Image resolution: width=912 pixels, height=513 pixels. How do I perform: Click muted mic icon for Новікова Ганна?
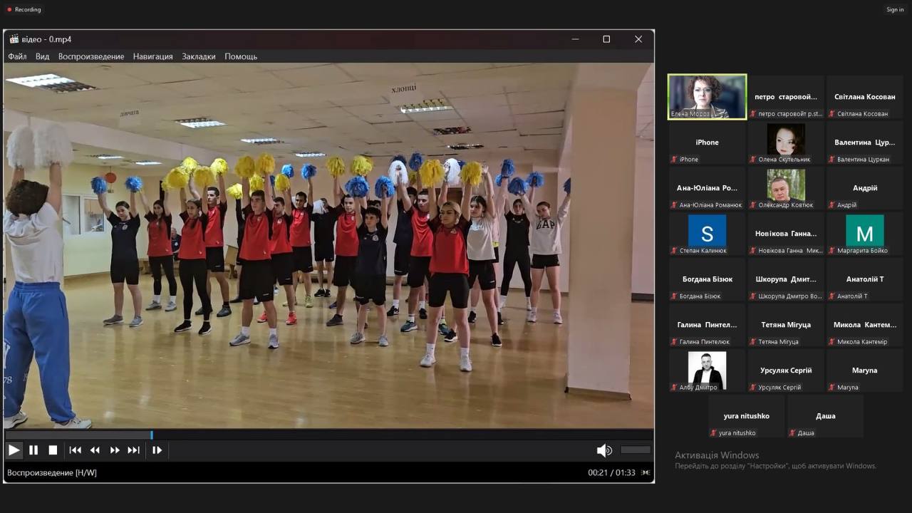pos(753,251)
